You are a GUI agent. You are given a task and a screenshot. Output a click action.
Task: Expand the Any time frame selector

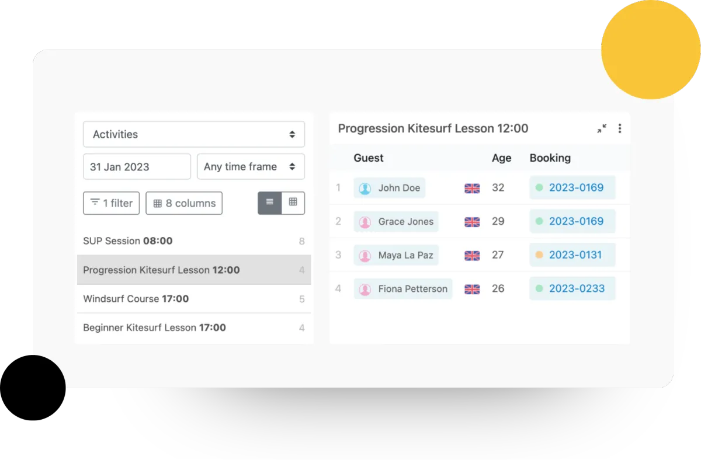pyautogui.click(x=251, y=166)
